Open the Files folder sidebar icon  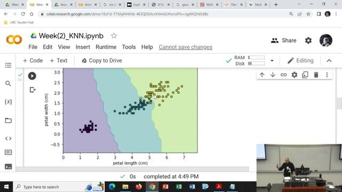point(9,121)
